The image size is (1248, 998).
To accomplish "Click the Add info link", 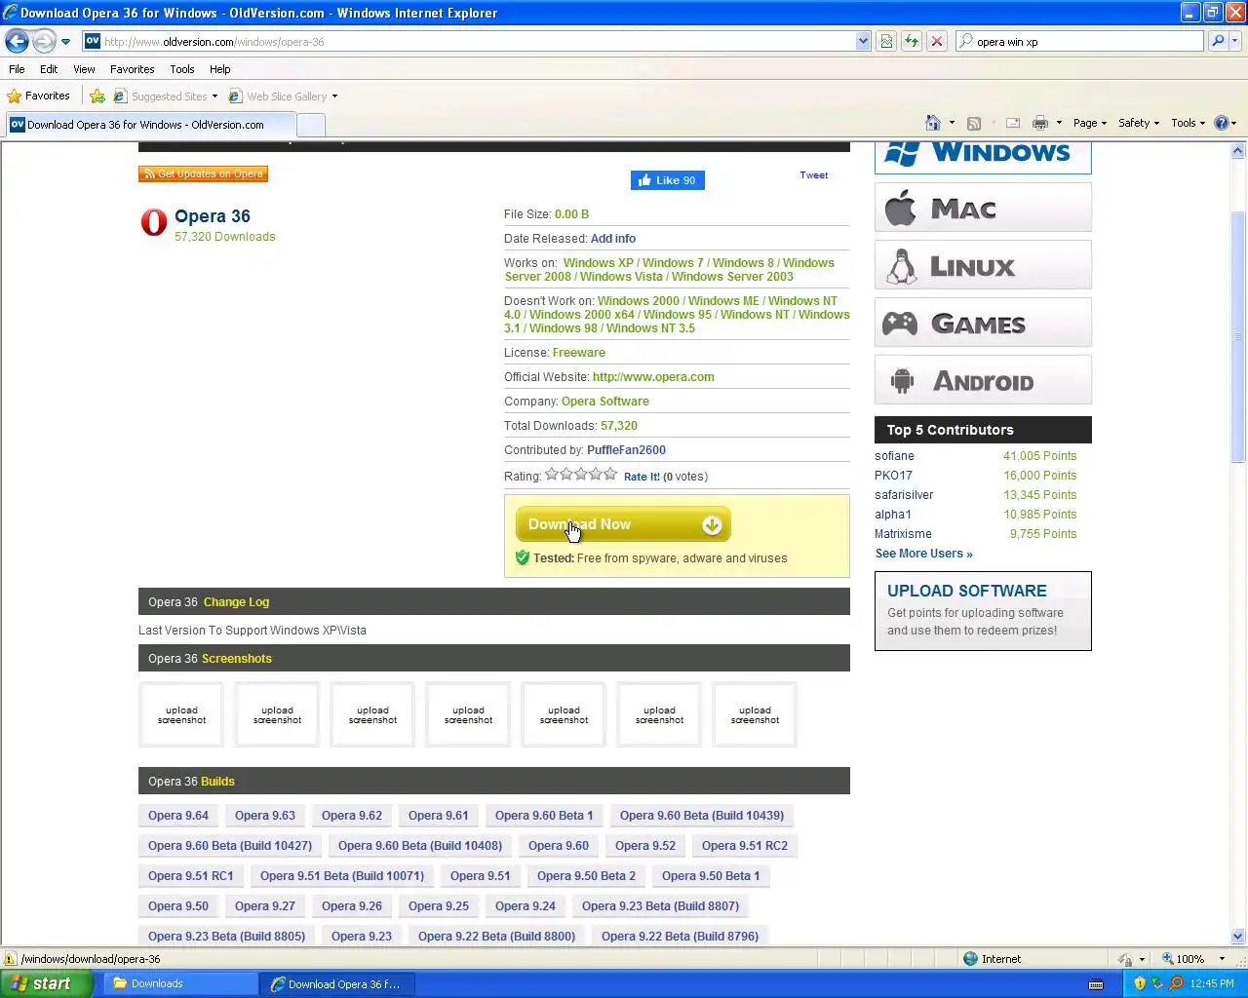I will pyautogui.click(x=613, y=239).
